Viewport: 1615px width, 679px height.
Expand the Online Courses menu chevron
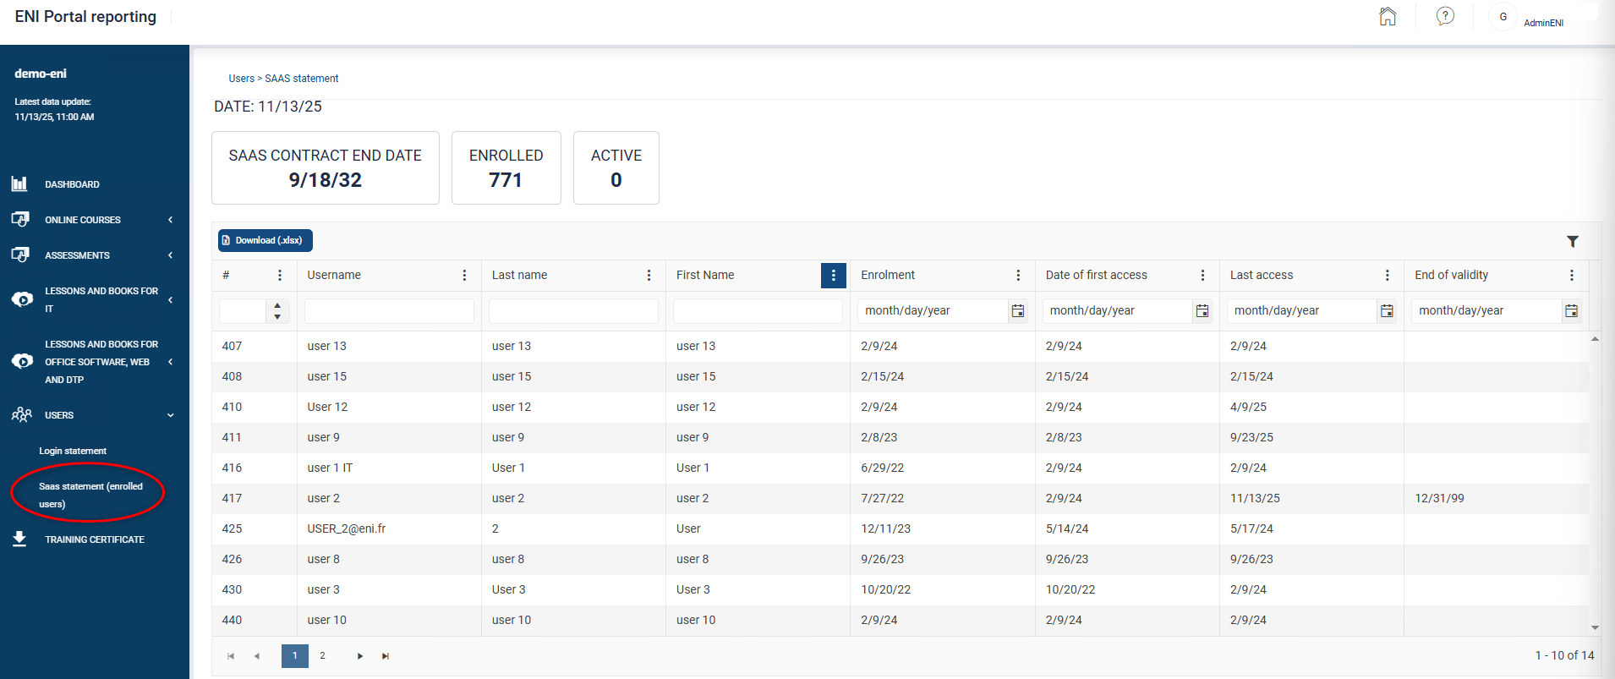170,220
